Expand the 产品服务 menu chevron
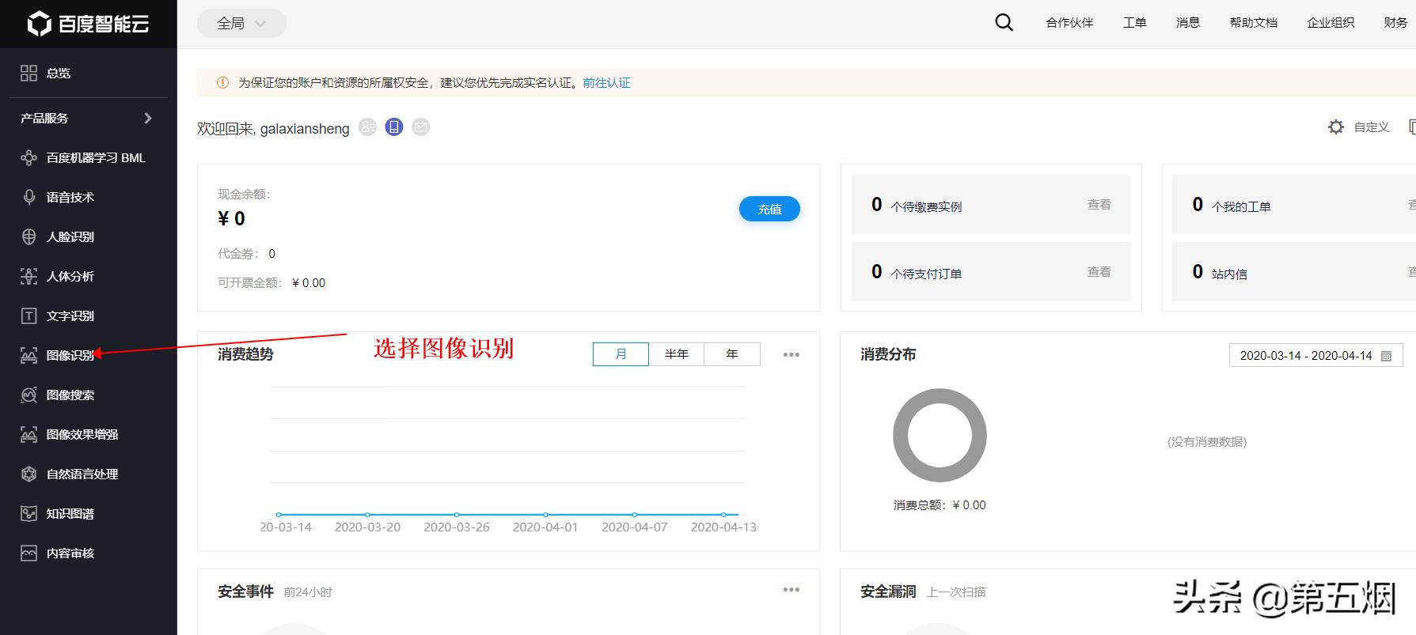The height and width of the screenshot is (635, 1416). [x=147, y=118]
